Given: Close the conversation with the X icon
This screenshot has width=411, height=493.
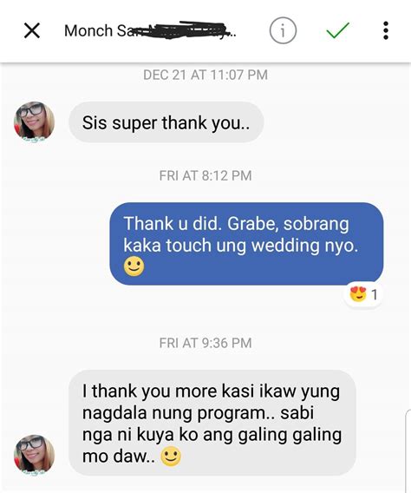Looking at the screenshot, I should click(x=32, y=31).
